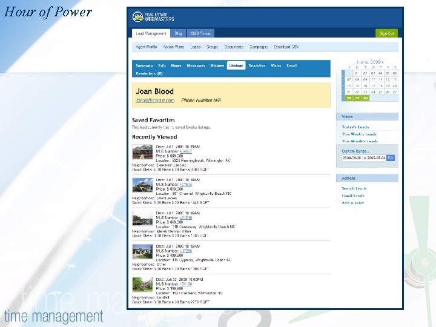436x327 pixels.
Task: Select the week of June 21 row arrow
Action: (343, 92)
